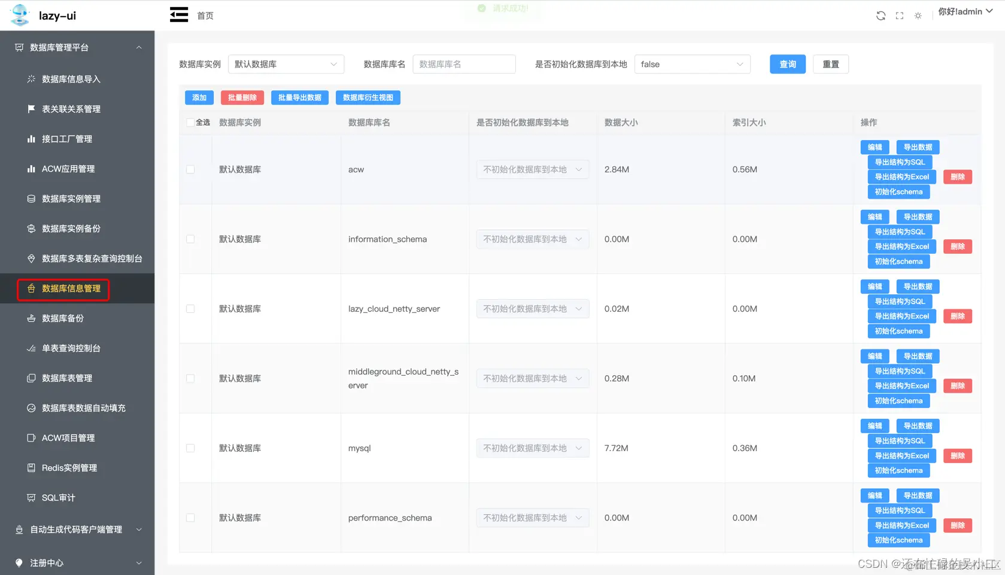1005x575 pixels.
Task: Open the performance_schema row initialization dropdown
Action: click(x=533, y=518)
